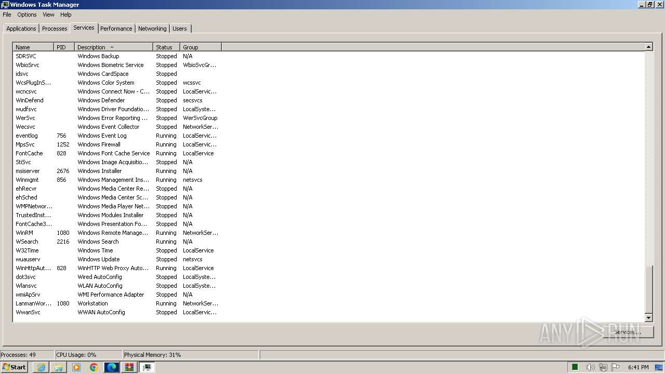The height and width of the screenshot is (374, 665).
Task: Click the scrollbar up arrow
Action: tap(648, 47)
